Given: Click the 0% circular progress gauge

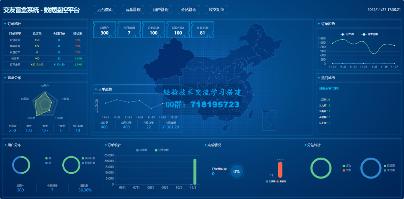Looking at the screenshot, I should tap(236, 171).
